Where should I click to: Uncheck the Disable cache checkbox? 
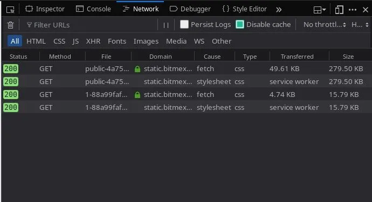[x=240, y=24]
